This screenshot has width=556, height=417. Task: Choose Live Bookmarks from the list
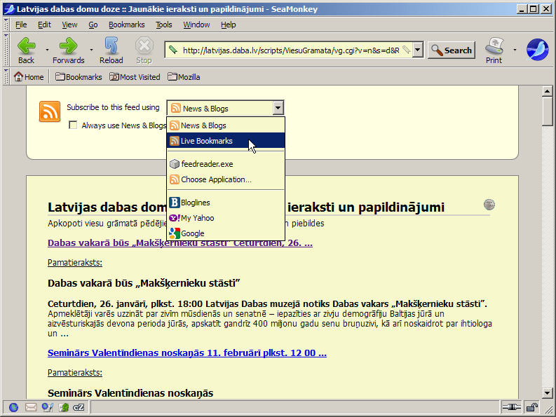click(226, 141)
